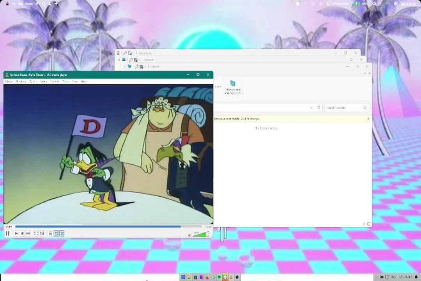Open the VLC Help menu
The image size is (421, 281).
[84, 82]
